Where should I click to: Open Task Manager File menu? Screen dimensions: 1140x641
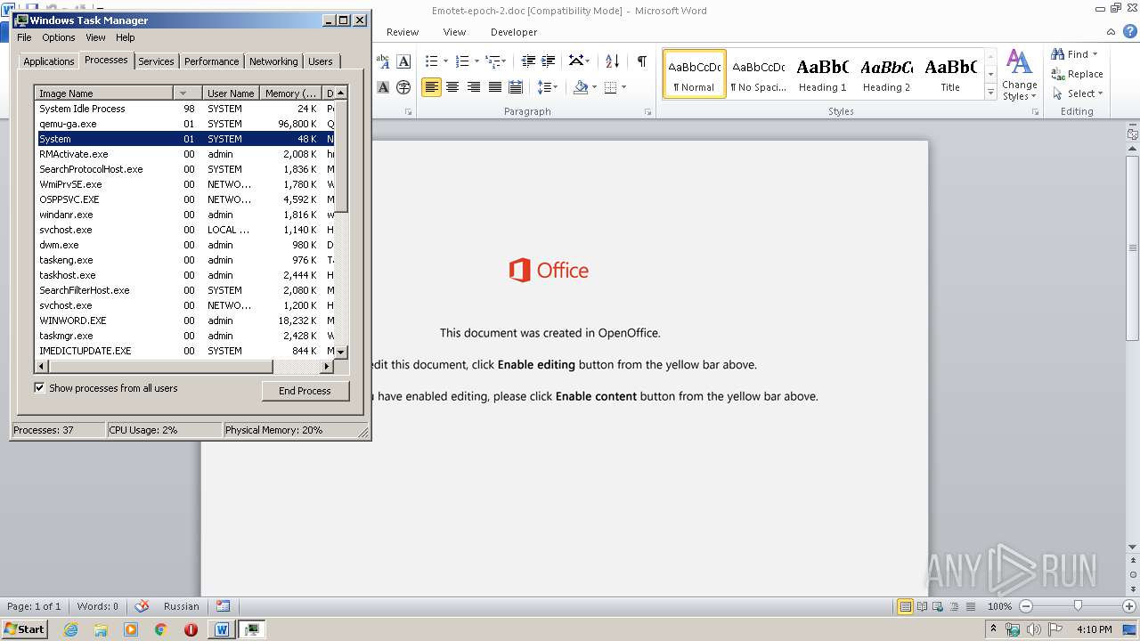(24, 37)
